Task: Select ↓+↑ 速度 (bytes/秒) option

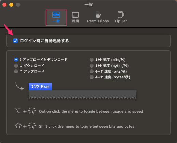Action: point(92,77)
